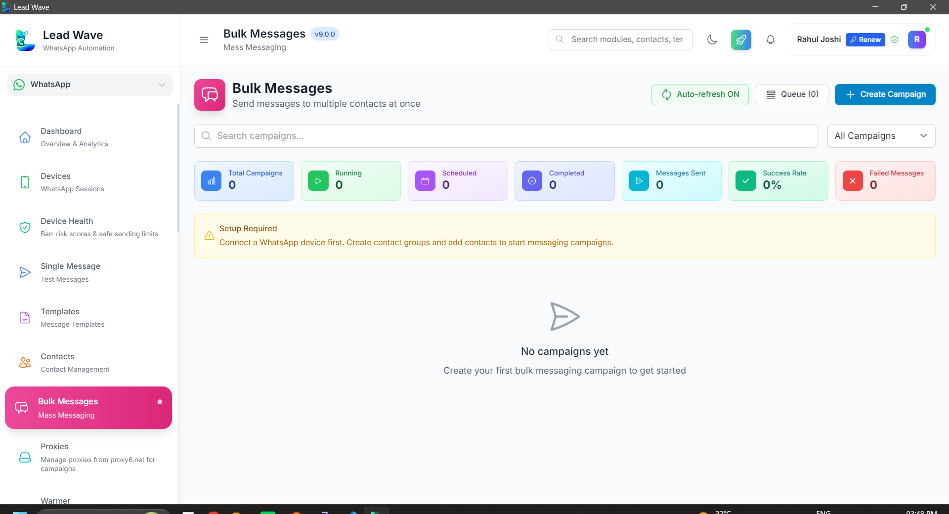949x514 pixels.
Task: Click the Rahul Joshi username text
Action: tap(819, 40)
